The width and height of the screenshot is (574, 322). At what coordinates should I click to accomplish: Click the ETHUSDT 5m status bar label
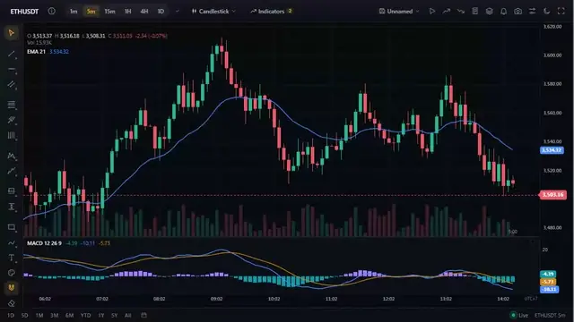pyautogui.click(x=550, y=315)
